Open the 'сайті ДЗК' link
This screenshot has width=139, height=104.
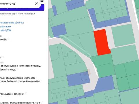(x=6, y=30)
